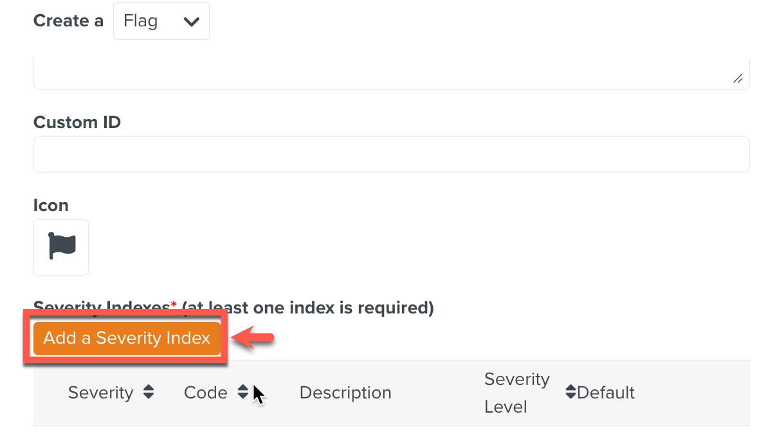Click the sort icon beside Code

click(242, 392)
